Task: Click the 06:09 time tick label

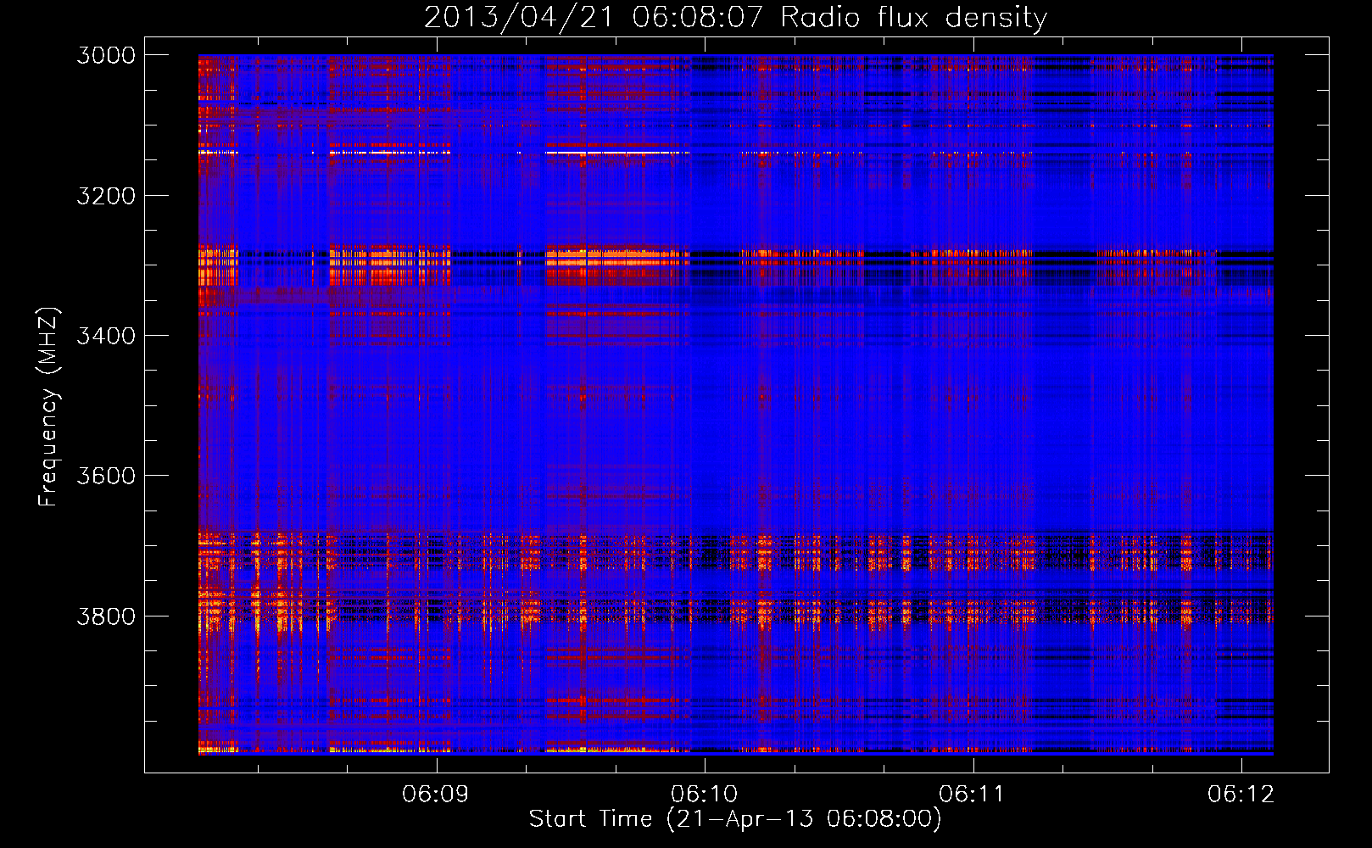Action: (x=436, y=794)
